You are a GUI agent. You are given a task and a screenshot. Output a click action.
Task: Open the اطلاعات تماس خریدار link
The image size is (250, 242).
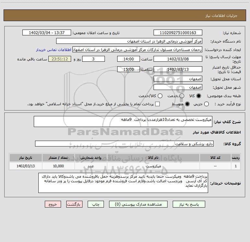pos(54,50)
